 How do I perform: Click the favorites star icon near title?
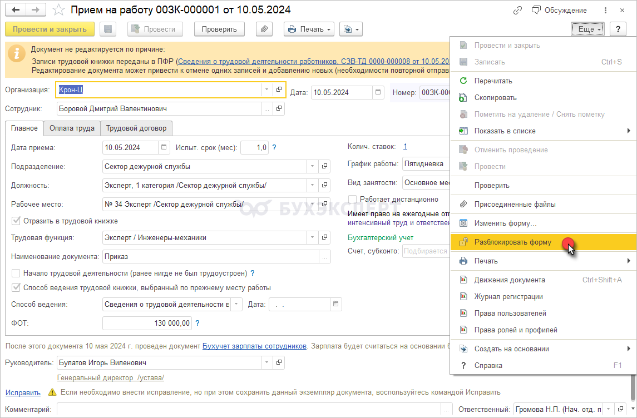coord(58,10)
